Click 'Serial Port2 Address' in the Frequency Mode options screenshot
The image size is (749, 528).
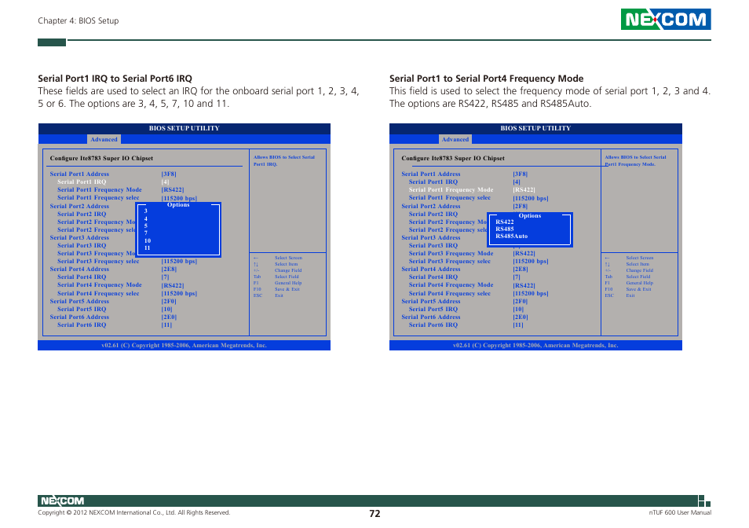(x=431, y=206)
